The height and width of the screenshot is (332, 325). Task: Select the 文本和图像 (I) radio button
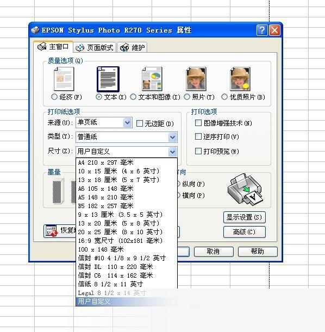tap(133, 97)
